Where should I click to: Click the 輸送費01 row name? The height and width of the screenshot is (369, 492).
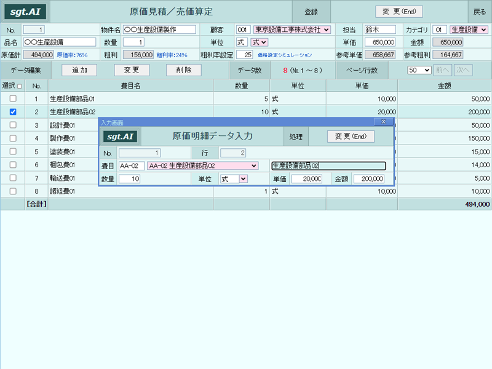click(63, 178)
